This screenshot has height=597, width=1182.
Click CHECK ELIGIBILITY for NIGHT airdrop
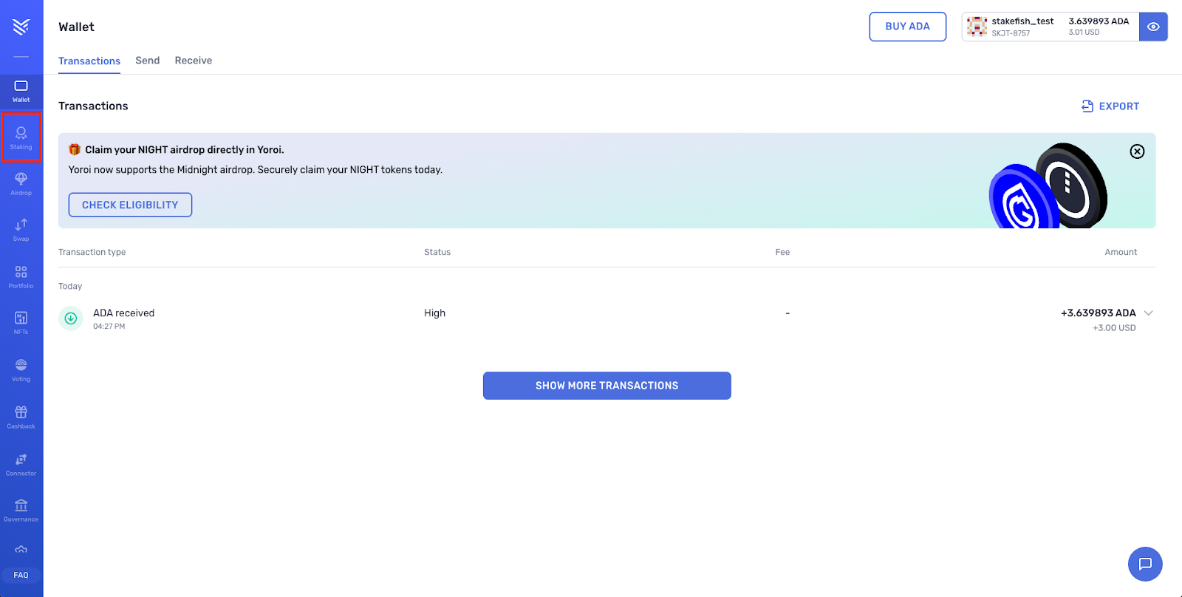click(x=130, y=205)
